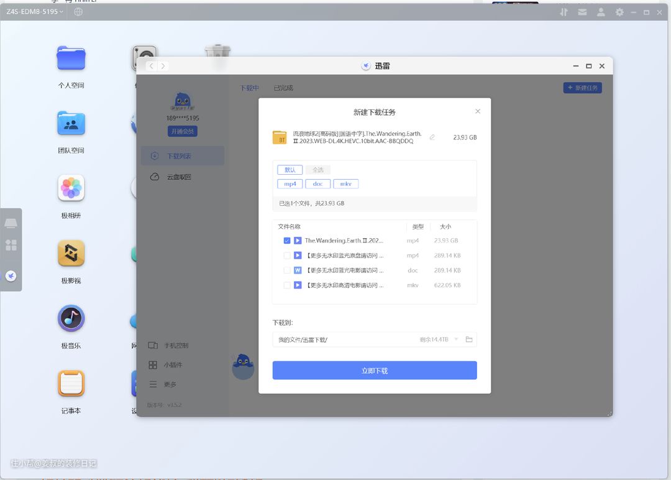Open the download folder browser icon
The image size is (671, 480).
469,339
